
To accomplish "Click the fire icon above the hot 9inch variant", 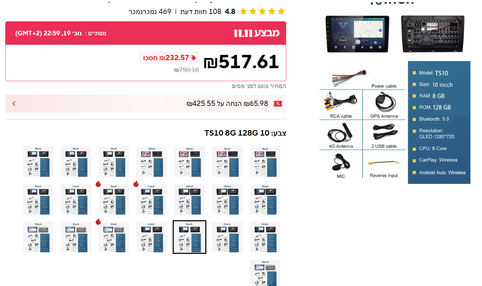I will click(98, 183).
